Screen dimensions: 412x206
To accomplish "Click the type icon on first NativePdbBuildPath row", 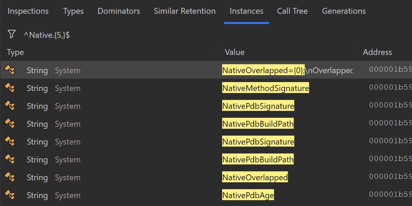I will (x=10, y=124).
